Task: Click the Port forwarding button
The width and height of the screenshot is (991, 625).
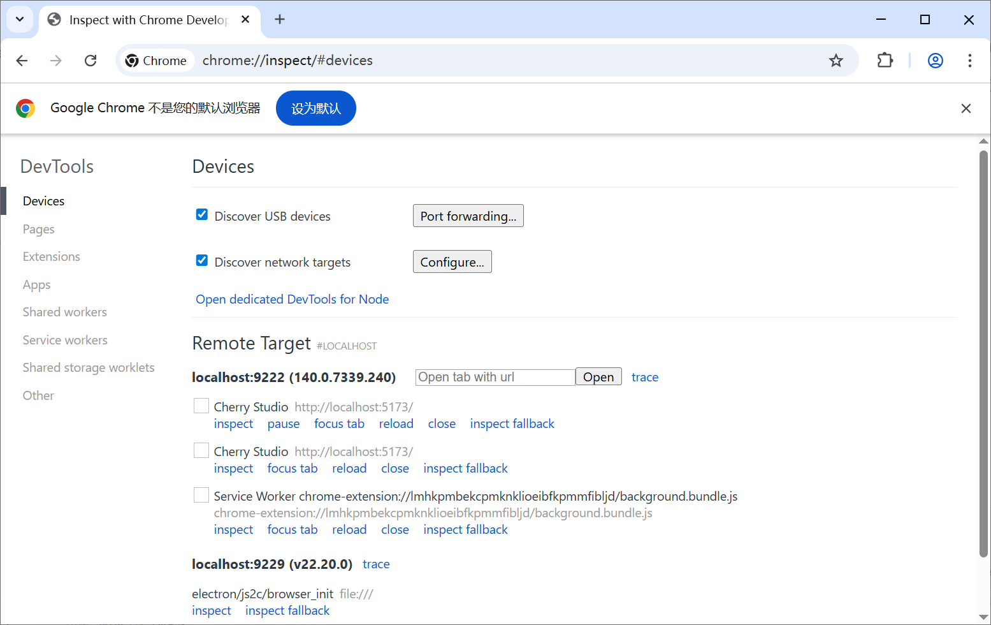Action: [x=468, y=216]
